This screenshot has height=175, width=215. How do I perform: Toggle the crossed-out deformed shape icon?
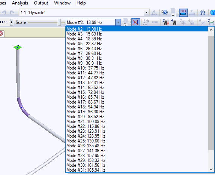coord(135,22)
